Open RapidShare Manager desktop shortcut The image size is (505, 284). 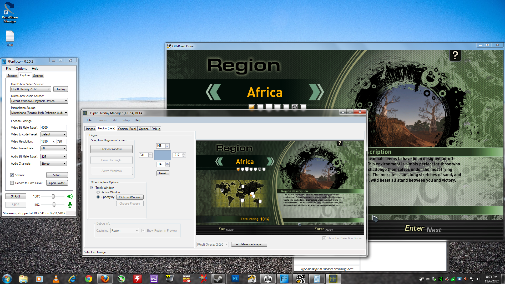pos(10,12)
